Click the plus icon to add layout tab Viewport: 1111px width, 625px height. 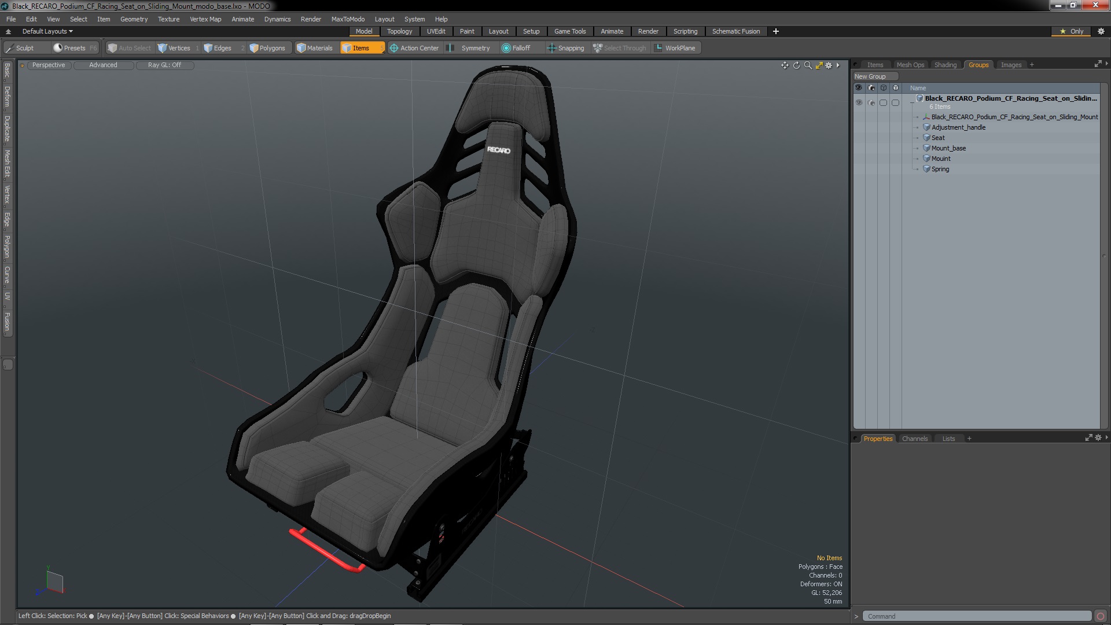pos(775,31)
